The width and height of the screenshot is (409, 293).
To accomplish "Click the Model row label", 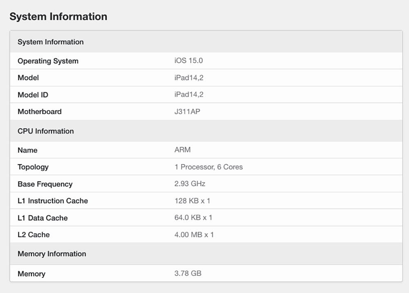I will pyautogui.click(x=28, y=78).
